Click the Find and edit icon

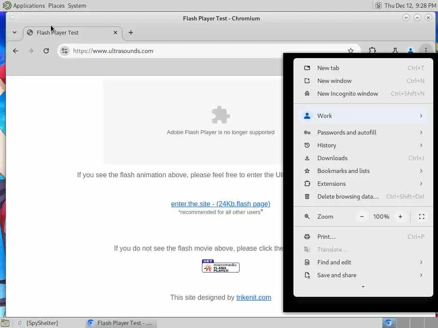pyautogui.click(x=307, y=262)
